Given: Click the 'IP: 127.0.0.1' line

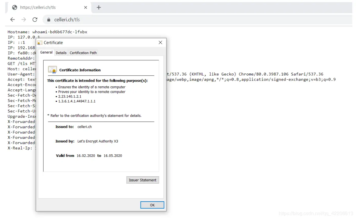Looking at the screenshot, I should pyautogui.click(x=24, y=37).
